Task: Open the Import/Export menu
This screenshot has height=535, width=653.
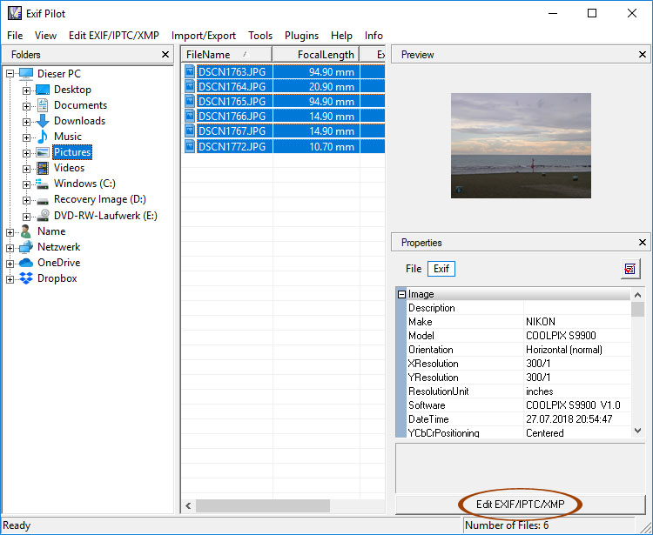Action: click(204, 36)
